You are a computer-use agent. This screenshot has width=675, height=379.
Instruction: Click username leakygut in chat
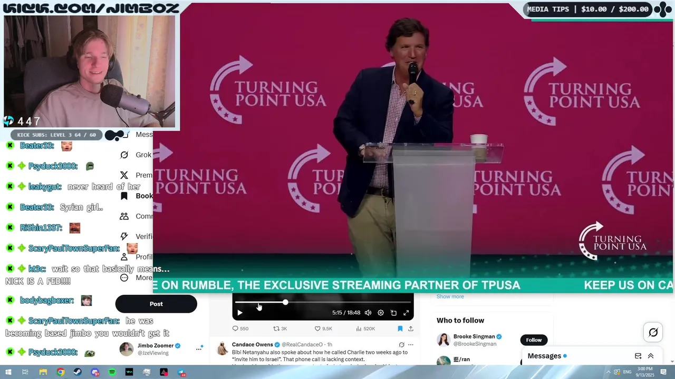point(45,186)
